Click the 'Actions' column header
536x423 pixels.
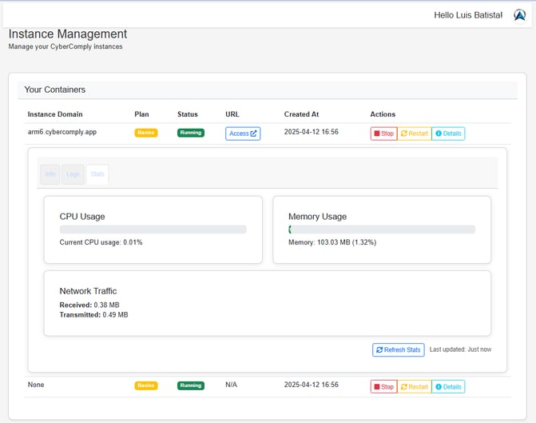pos(383,114)
